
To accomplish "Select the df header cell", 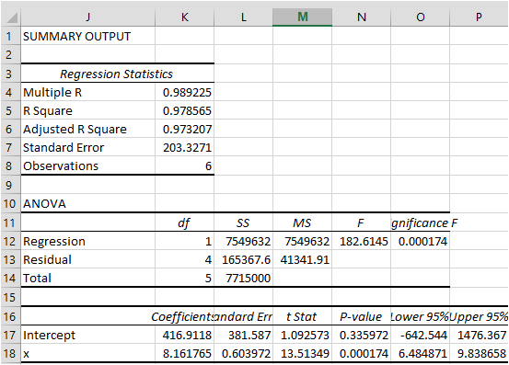I will point(184,222).
